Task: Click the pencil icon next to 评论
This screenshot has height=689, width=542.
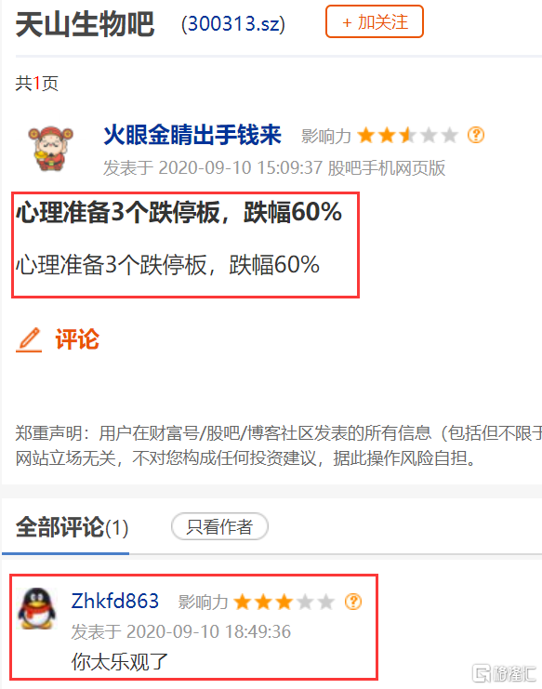Action: 29,339
